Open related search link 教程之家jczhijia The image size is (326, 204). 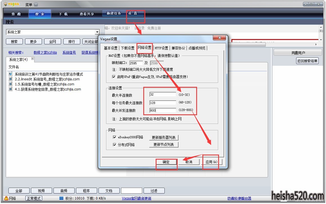(45, 53)
